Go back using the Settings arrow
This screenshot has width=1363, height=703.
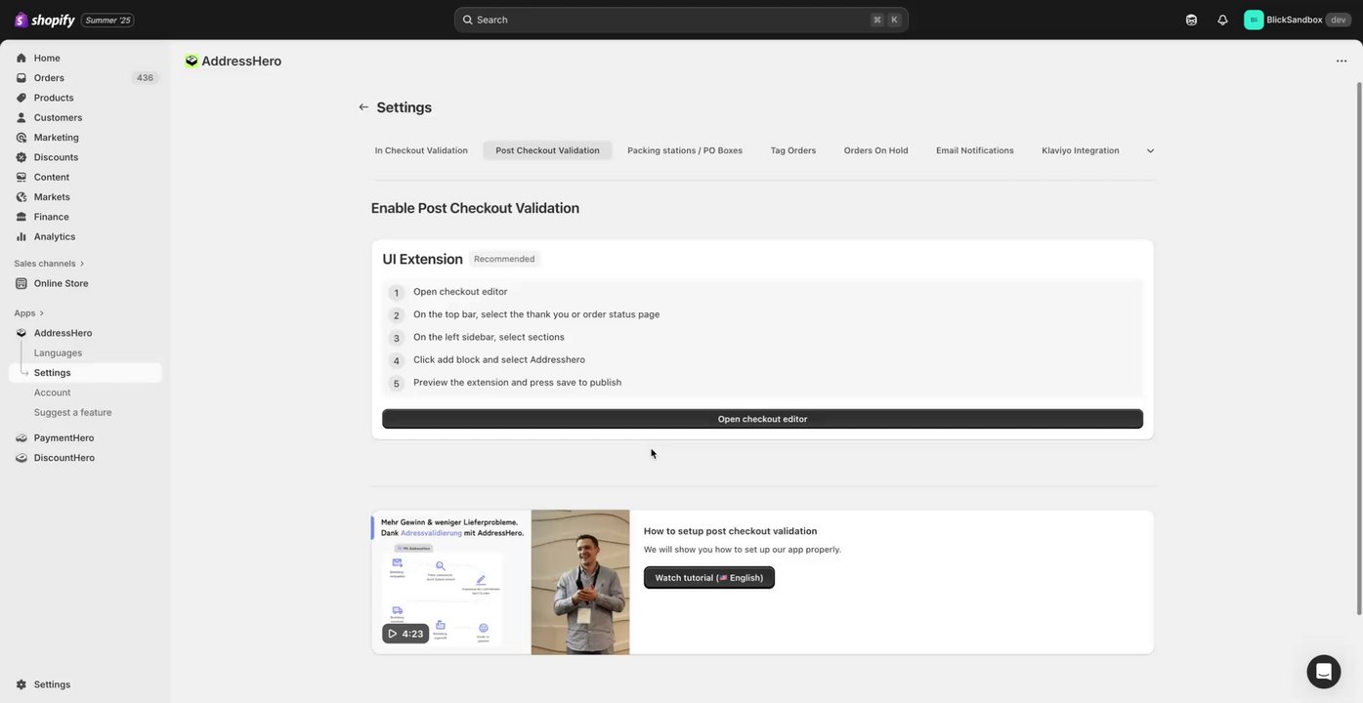click(363, 107)
